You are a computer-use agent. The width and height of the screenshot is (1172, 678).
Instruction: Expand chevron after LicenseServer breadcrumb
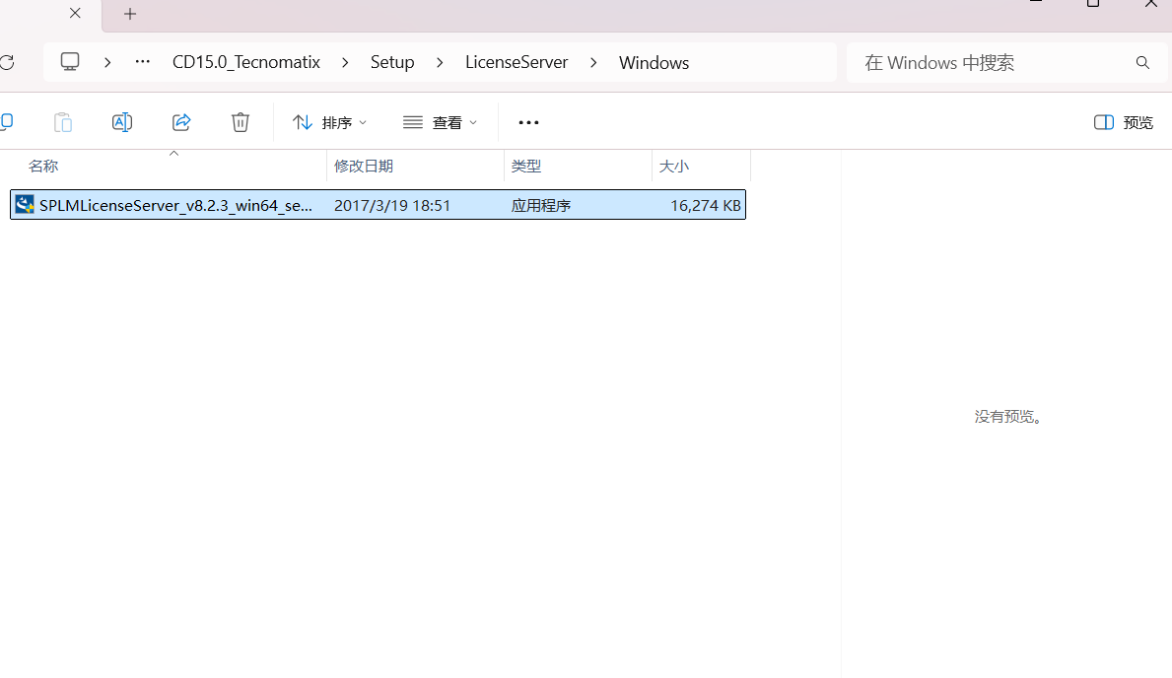coord(593,63)
